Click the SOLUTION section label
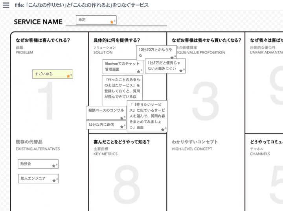 tap(103, 52)
